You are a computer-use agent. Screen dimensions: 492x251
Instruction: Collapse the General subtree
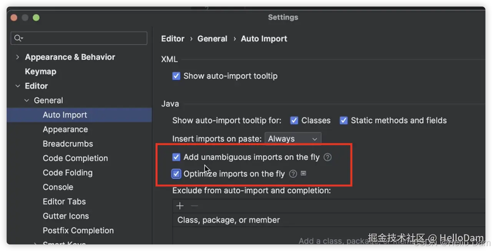(27, 101)
